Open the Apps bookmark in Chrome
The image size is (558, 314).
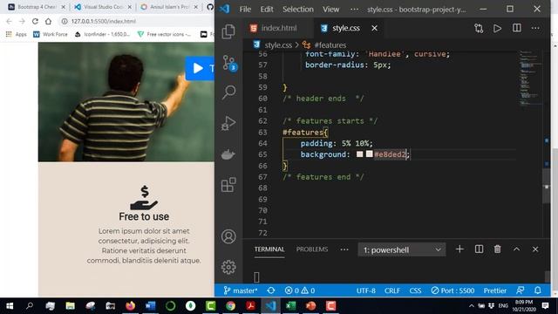[x=17, y=34]
